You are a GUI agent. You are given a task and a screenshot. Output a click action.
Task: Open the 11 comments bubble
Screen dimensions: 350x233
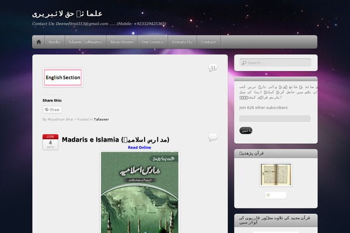click(x=213, y=68)
